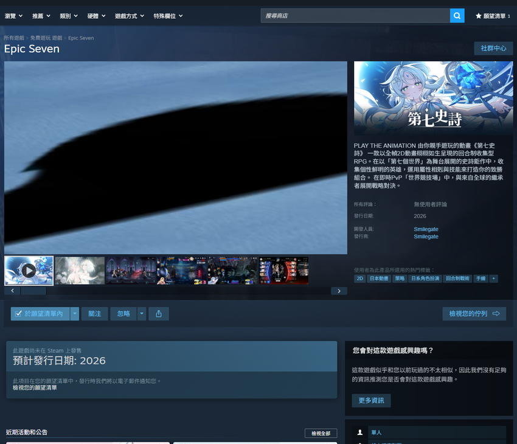Select the second white-haired character screenshot thumbnail
The width and height of the screenshot is (517, 444).
(x=80, y=271)
